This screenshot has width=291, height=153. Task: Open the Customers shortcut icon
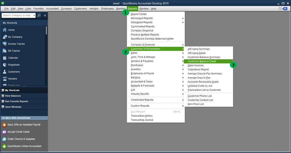click(5, 72)
